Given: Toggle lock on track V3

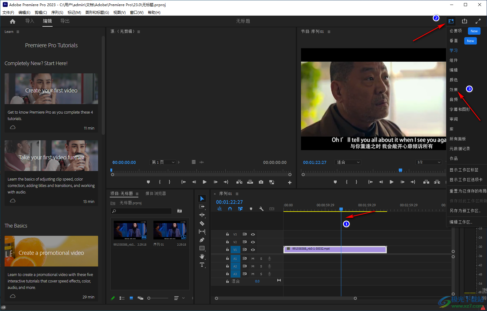Looking at the screenshot, I should click(x=228, y=234).
